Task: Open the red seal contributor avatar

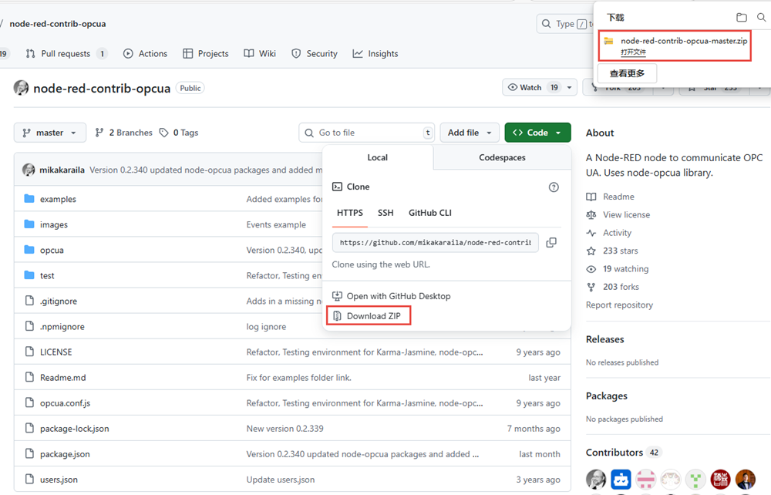Action: [720, 480]
